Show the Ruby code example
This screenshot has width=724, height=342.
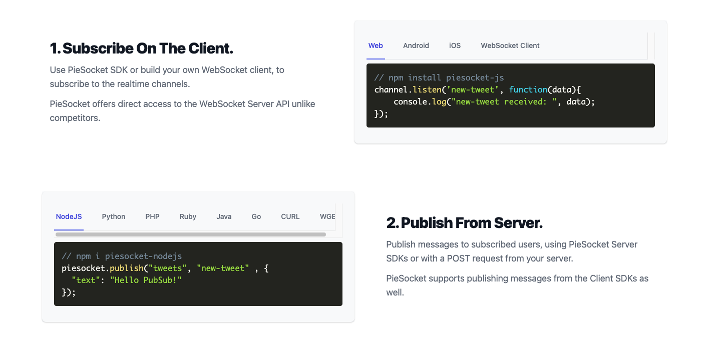tap(188, 216)
